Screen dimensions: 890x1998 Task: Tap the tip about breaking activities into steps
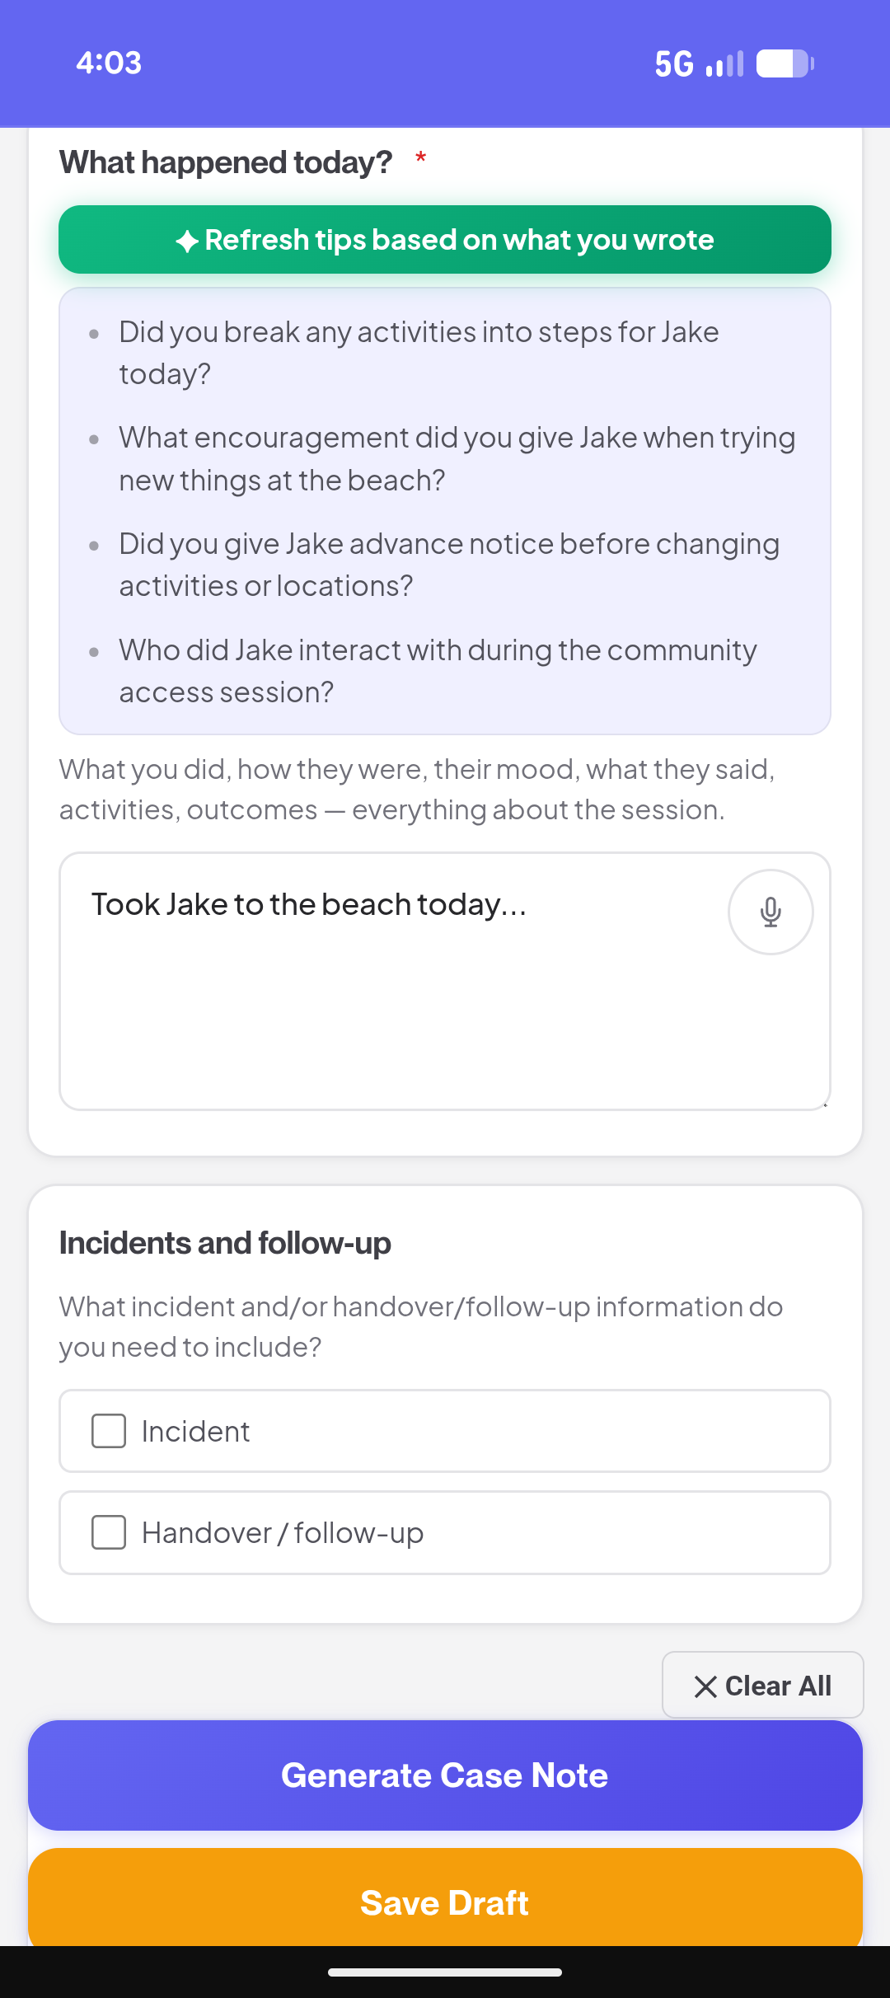[x=419, y=353]
